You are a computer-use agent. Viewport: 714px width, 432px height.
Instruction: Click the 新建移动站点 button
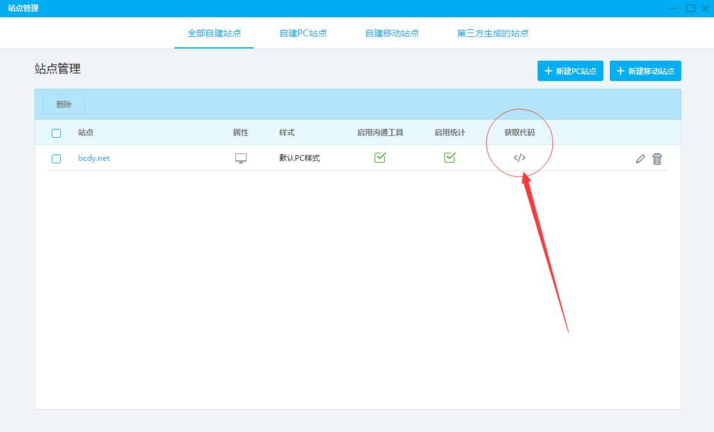tap(646, 71)
